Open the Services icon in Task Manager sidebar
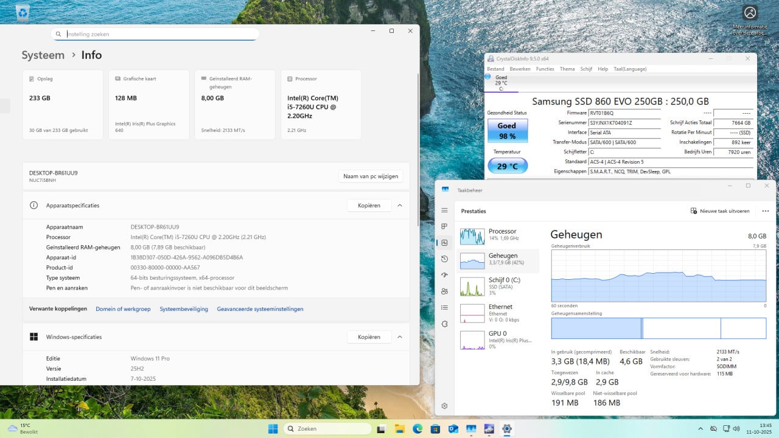This screenshot has height=438, width=779. [444, 324]
